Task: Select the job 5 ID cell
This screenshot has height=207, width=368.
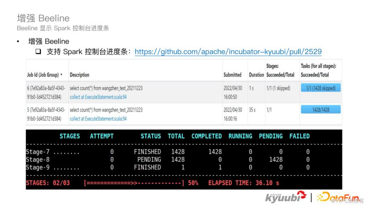Action: 46,114
